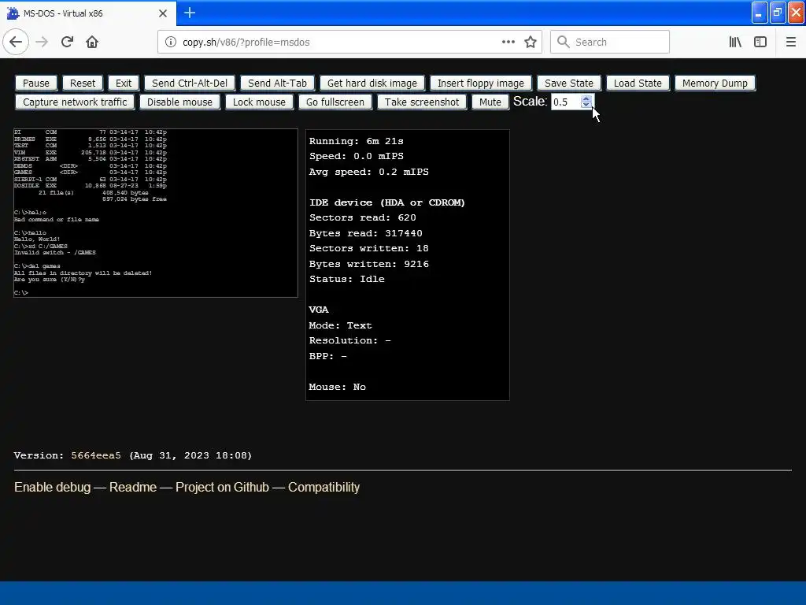Bookmark this page with the star icon
This screenshot has height=605, width=806.
531,43
